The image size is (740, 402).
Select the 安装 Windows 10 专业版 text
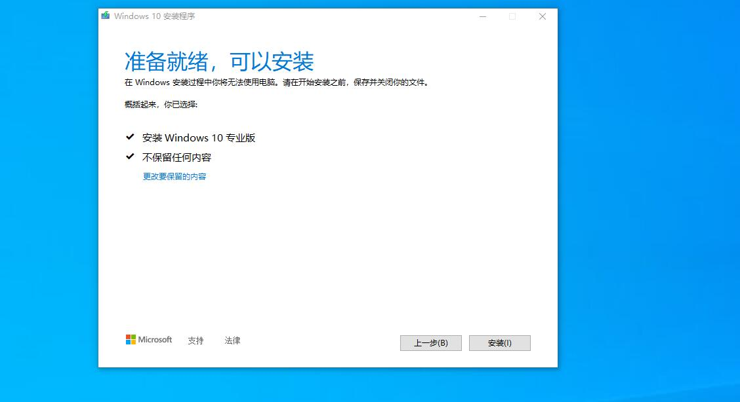[x=199, y=138]
